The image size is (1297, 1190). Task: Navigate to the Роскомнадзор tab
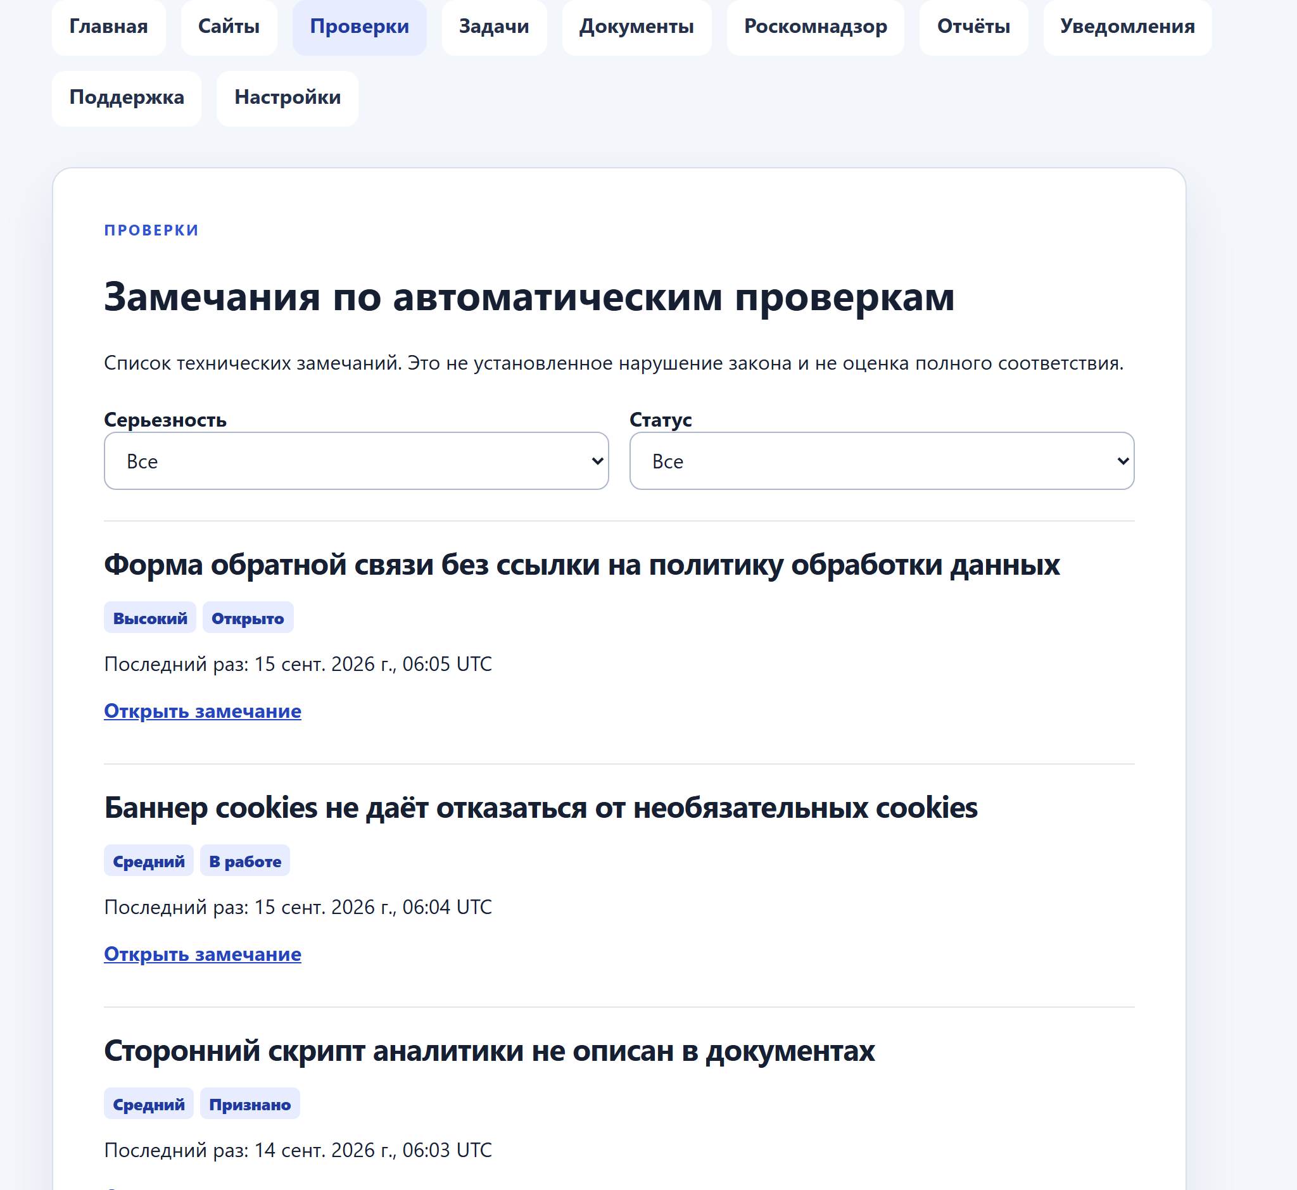click(815, 27)
